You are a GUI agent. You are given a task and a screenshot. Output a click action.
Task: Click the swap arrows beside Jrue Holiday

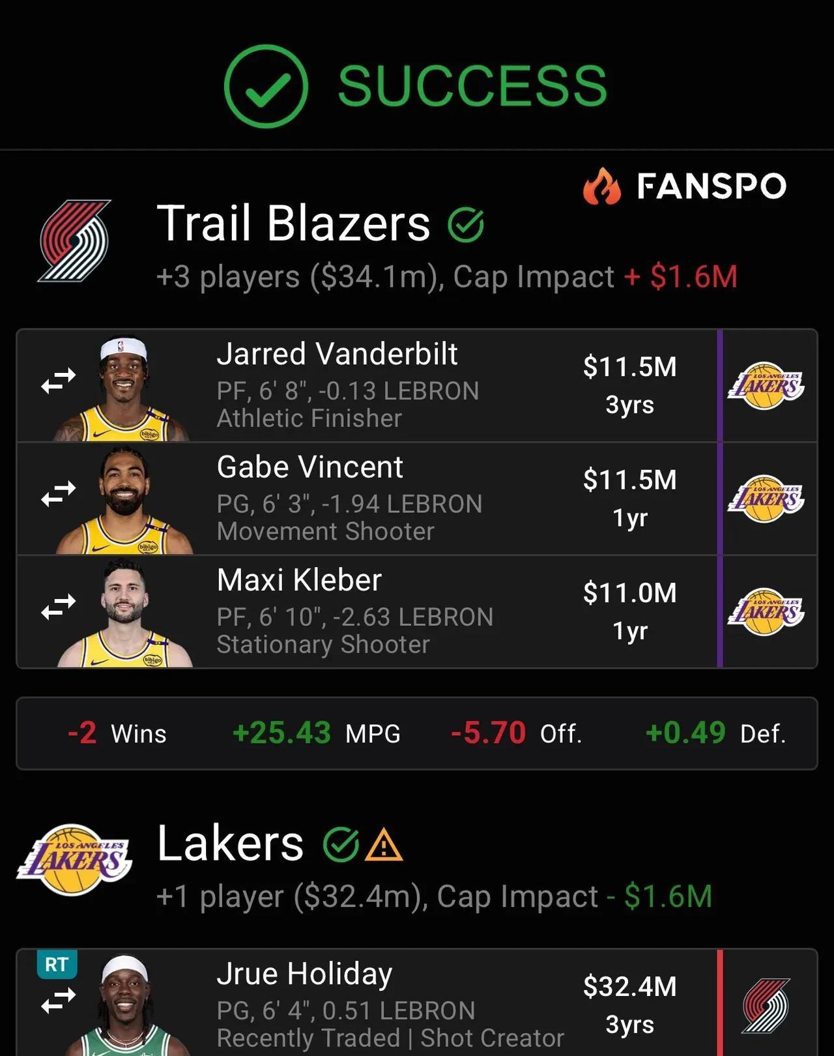click(59, 1001)
